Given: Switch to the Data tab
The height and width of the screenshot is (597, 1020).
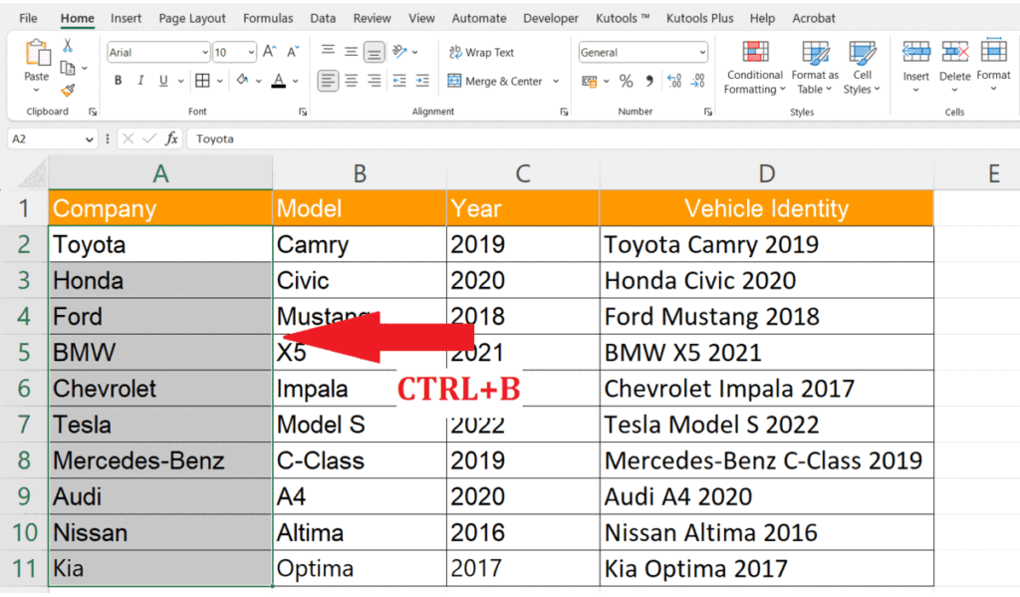Looking at the screenshot, I should coord(323,18).
